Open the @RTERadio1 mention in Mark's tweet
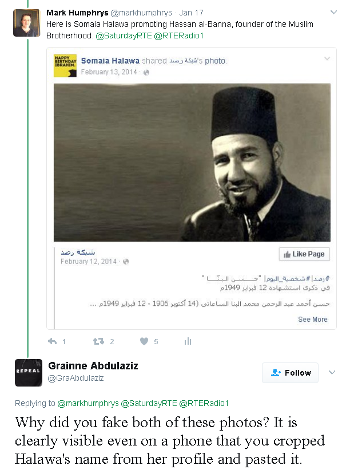The image size is (350, 473). click(178, 36)
